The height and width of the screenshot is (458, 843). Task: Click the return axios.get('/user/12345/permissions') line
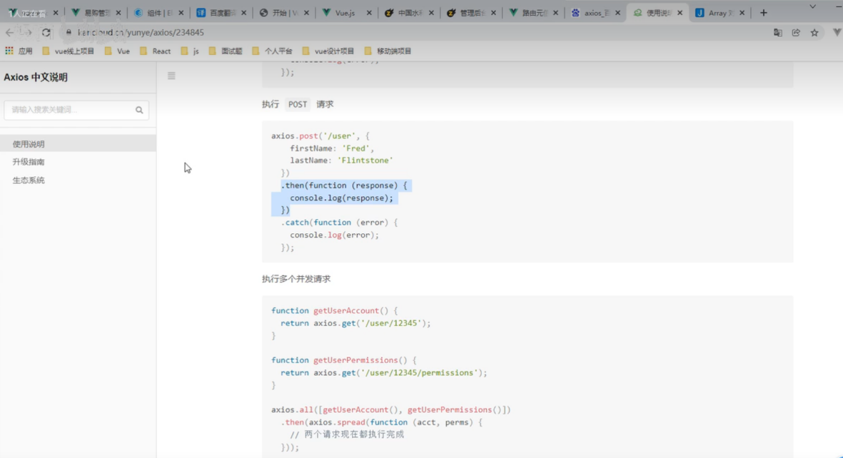tap(384, 372)
